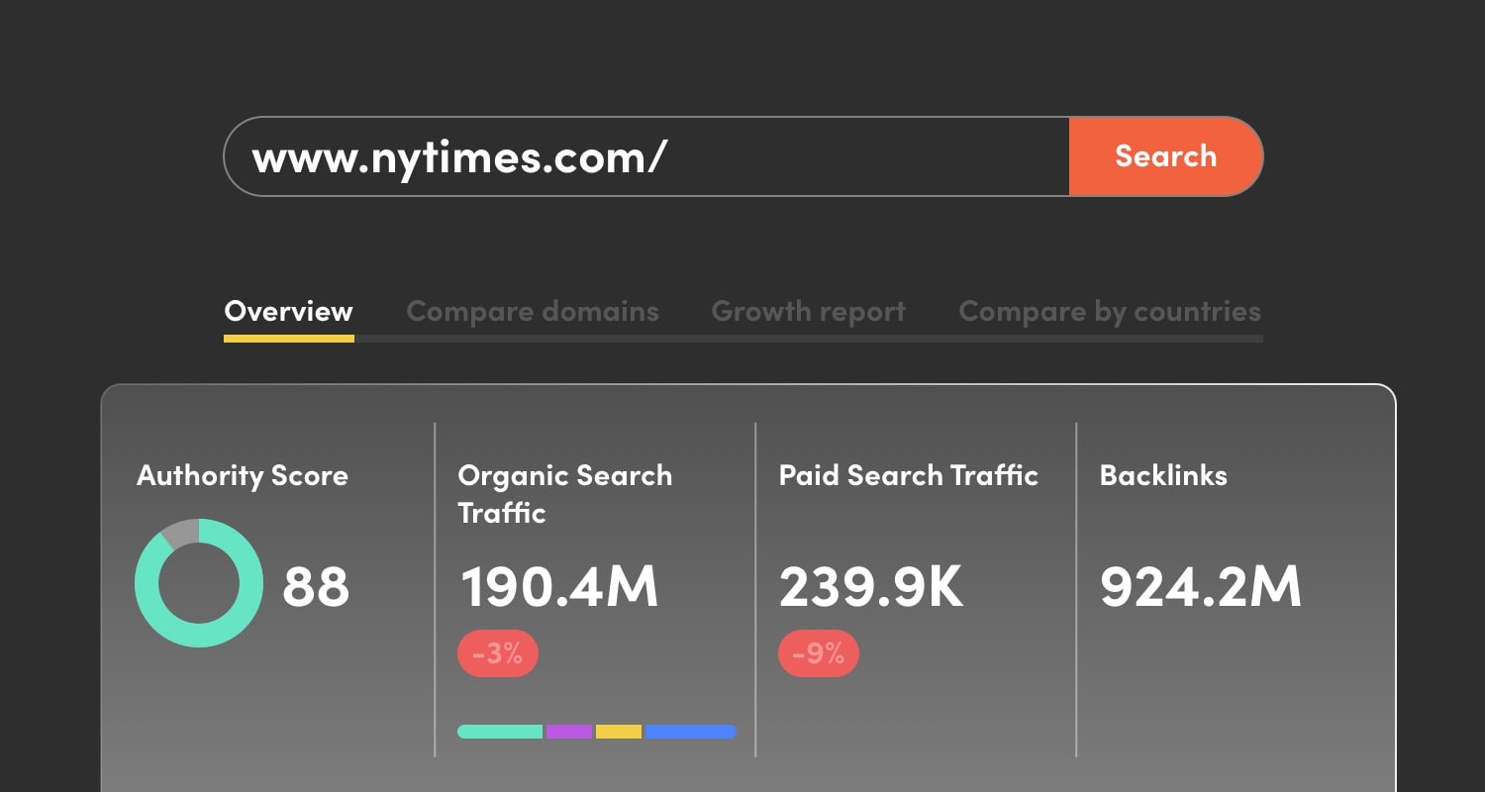The image size is (1485, 792).
Task: Click the Search button
Action: coord(1165,155)
